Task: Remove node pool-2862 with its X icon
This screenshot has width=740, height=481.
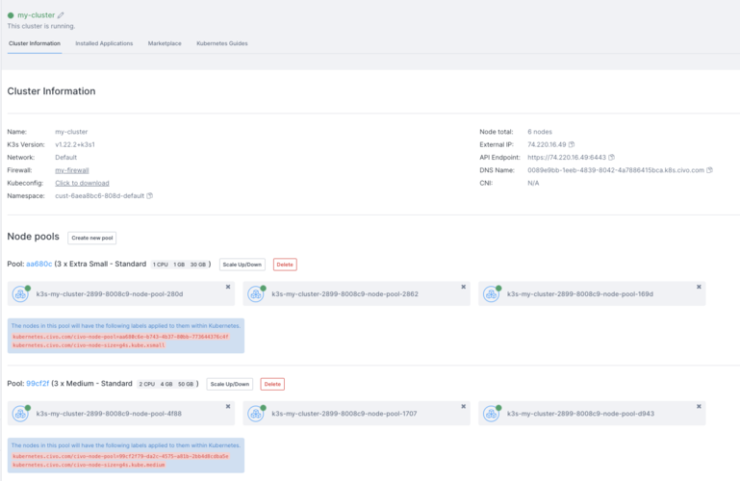Action: pos(464,287)
